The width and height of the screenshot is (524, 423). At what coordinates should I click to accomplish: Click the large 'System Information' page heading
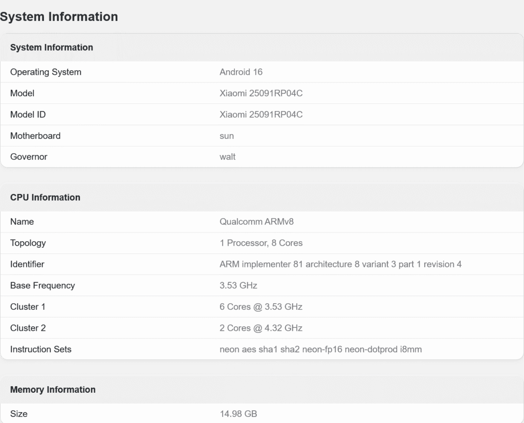(59, 17)
